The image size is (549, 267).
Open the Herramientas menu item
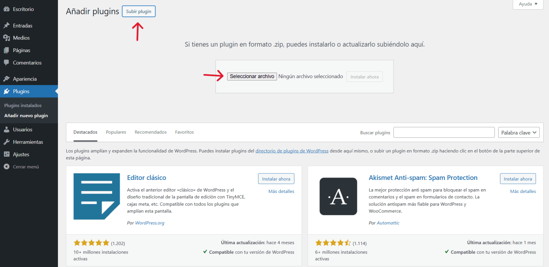point(29,142)
